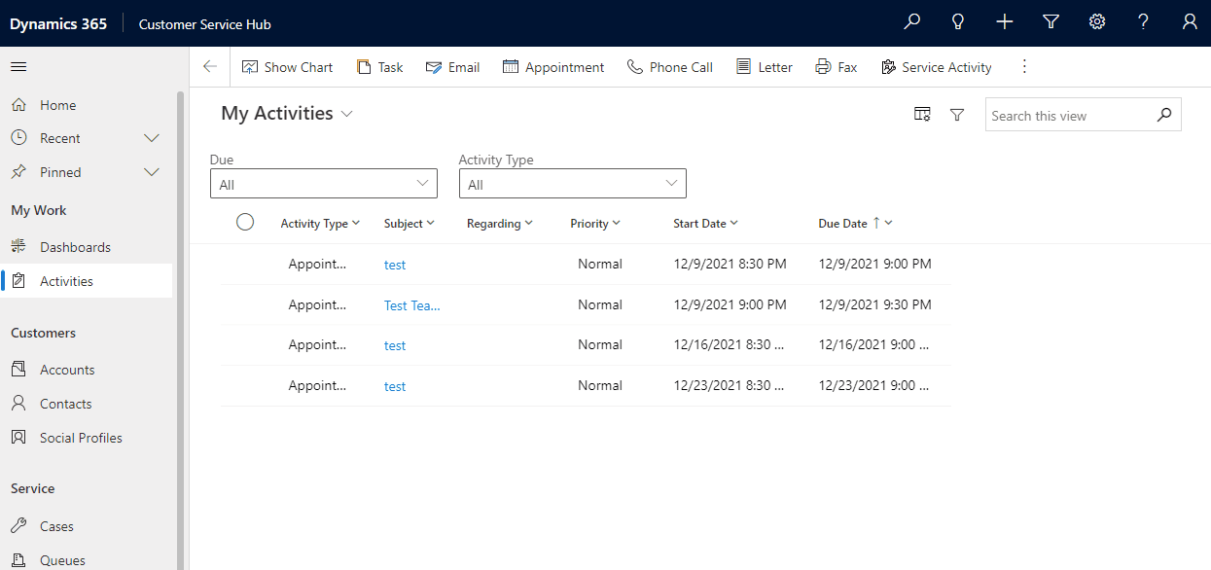
Task: Expand the Recent section in sidebar
Action: (152, 138)
